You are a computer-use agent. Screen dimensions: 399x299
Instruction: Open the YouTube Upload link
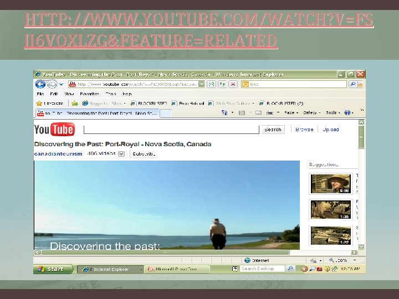(x=330, y=130)
